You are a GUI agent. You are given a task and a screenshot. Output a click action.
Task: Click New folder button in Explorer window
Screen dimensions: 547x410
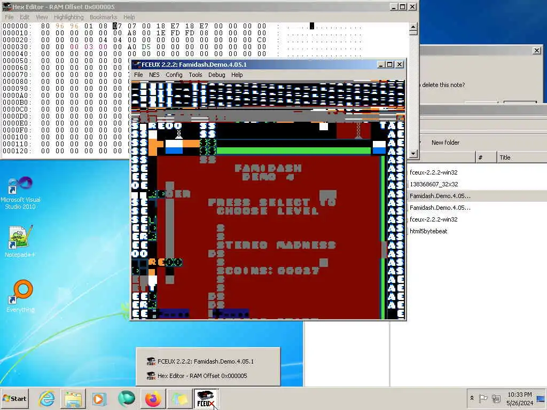(x=445, y=142)
